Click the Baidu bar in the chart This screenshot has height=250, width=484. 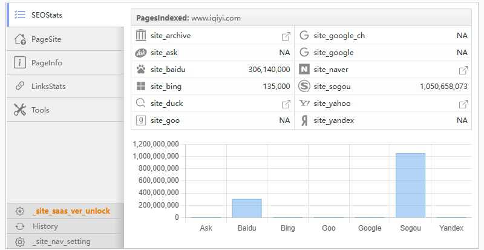(x=247, y=208)
